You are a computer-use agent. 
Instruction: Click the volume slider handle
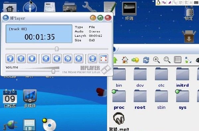[x=53, y=71]
